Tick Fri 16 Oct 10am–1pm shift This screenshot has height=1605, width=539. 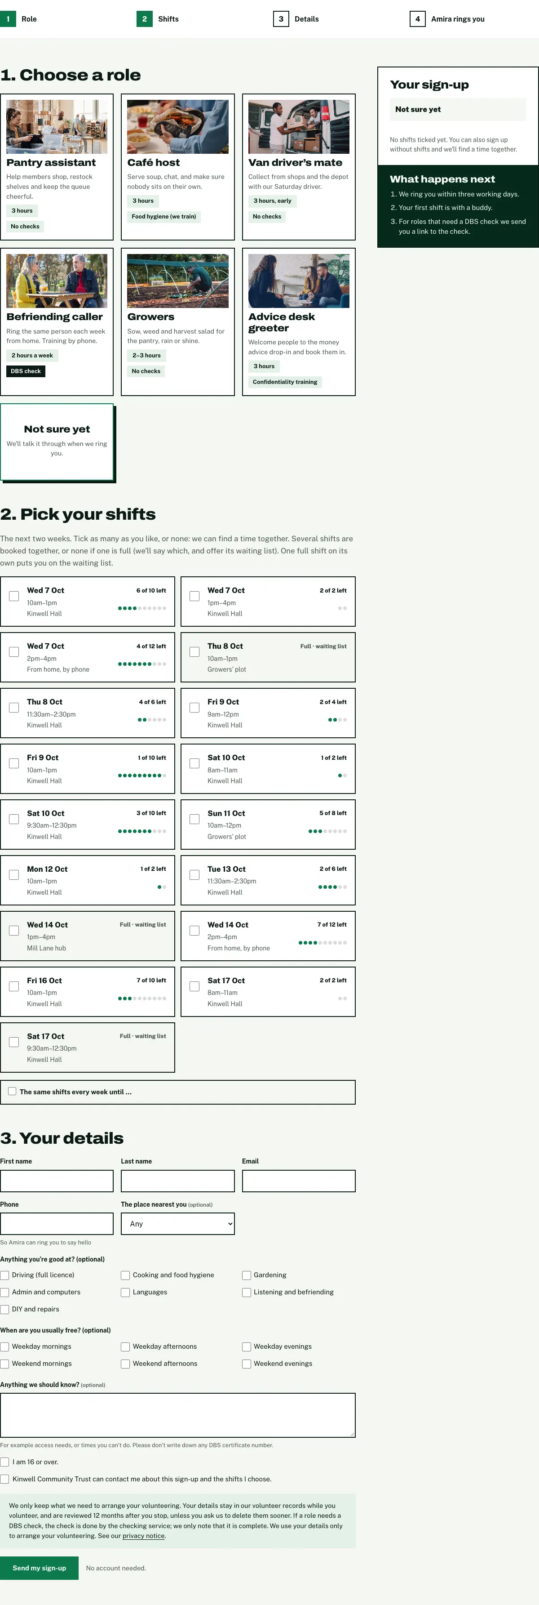click(13, 986)
